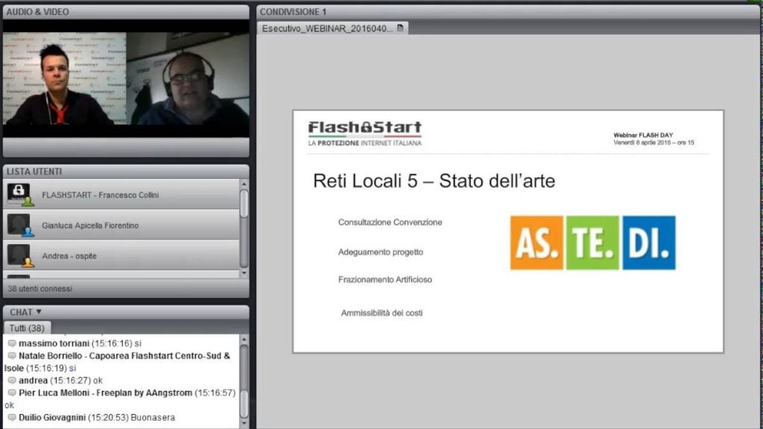This screenshot has height=429, width=763.
Task: Click the chat bubble icon beside Duilio Giovagnini
Action: pos(12,417)
